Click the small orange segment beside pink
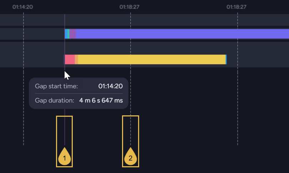 tap(76, 59)
